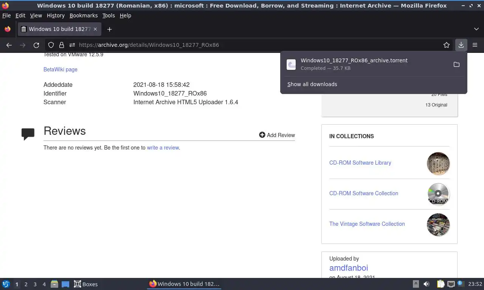The image size is (484, 290).
Task: Click the blue desktop icon in taskbar
Action: coord(65,284)
